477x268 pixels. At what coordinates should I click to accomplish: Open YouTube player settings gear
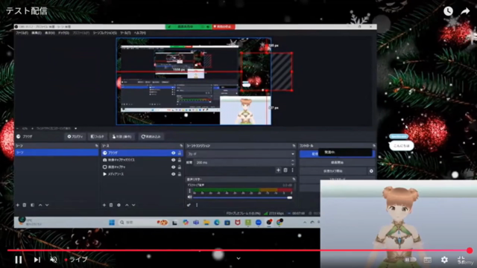click(444, 260)
